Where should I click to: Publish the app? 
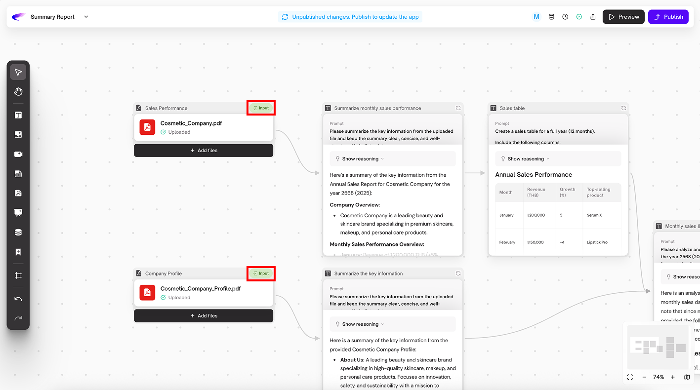pyautogui.click(x=668, y=17)
